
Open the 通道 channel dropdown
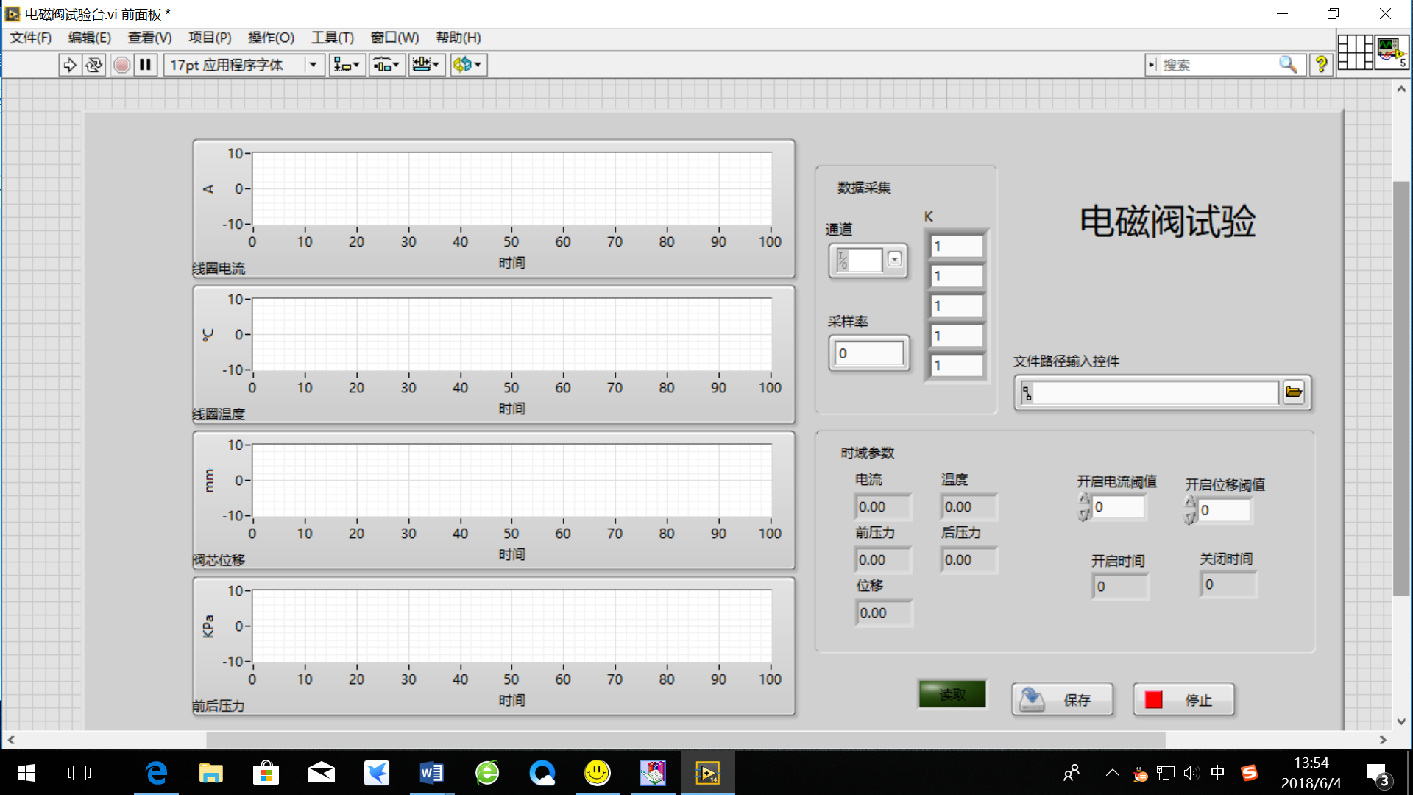pos(894,259)
